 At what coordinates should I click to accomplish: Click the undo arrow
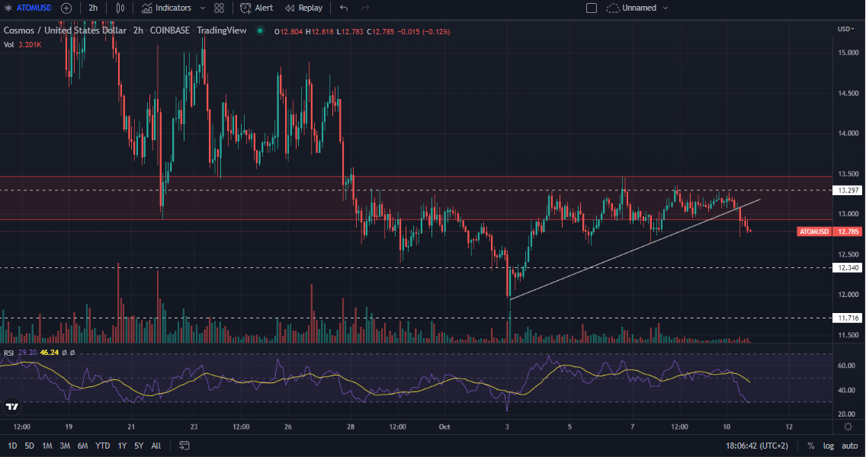tap(344, 8)
